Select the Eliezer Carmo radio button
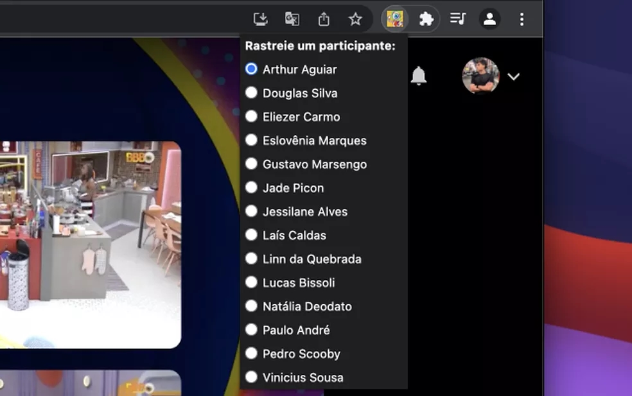632x396 pixels. tap(251, 116)
